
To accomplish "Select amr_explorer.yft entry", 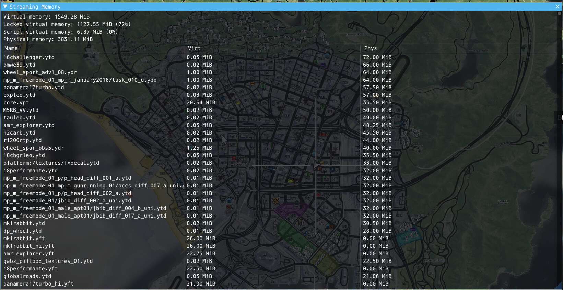I will 29,254.
